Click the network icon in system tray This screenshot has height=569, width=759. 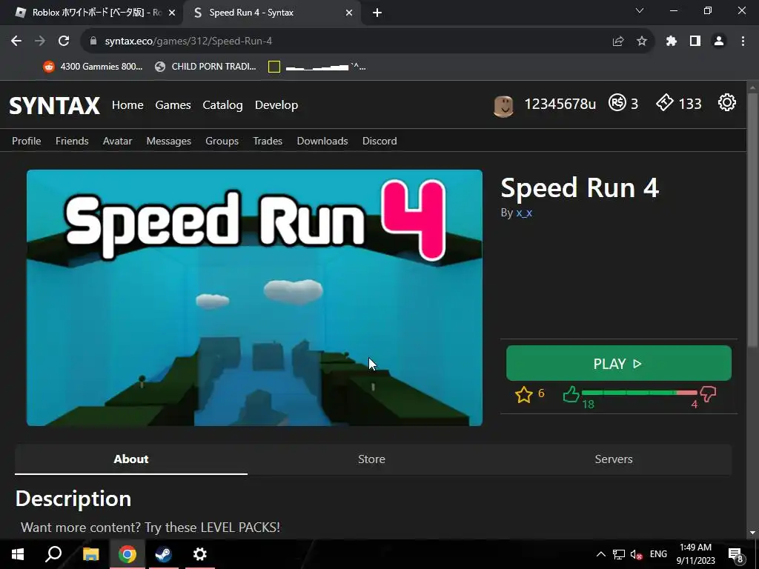pyautogui.click(x=619, y=554)
